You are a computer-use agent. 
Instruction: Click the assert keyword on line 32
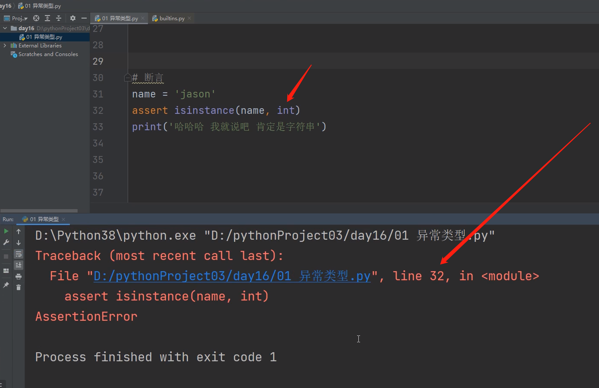[x=150, y=110]
